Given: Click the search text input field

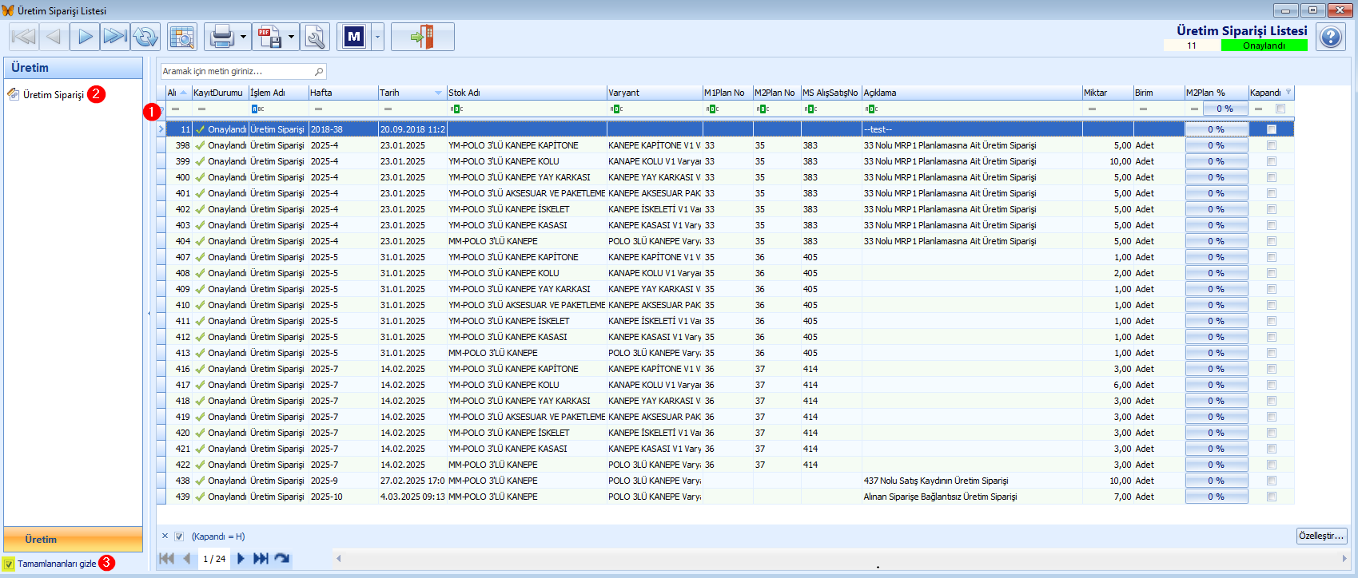Looking at the screenshot, I should click(237, 71).
